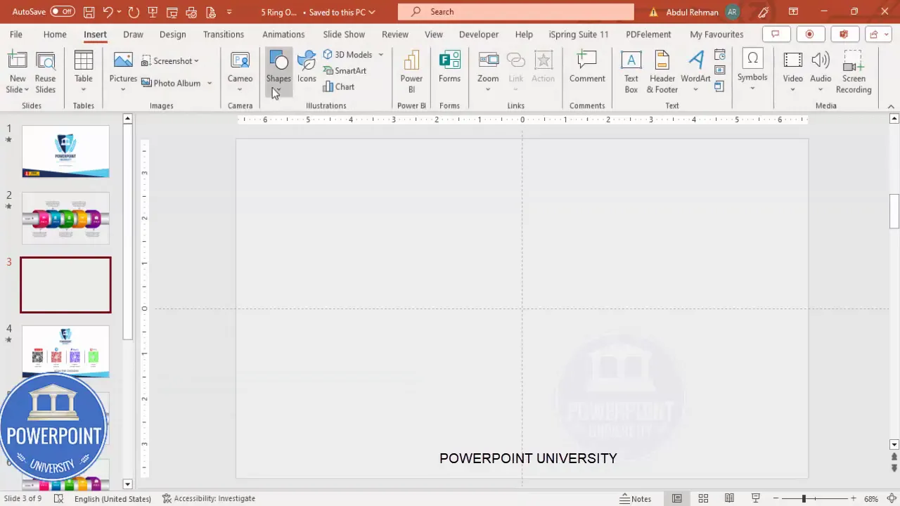Switch to the Transitions tab
This screenshot has height=506, width=900.
click(x=223, y=34)
